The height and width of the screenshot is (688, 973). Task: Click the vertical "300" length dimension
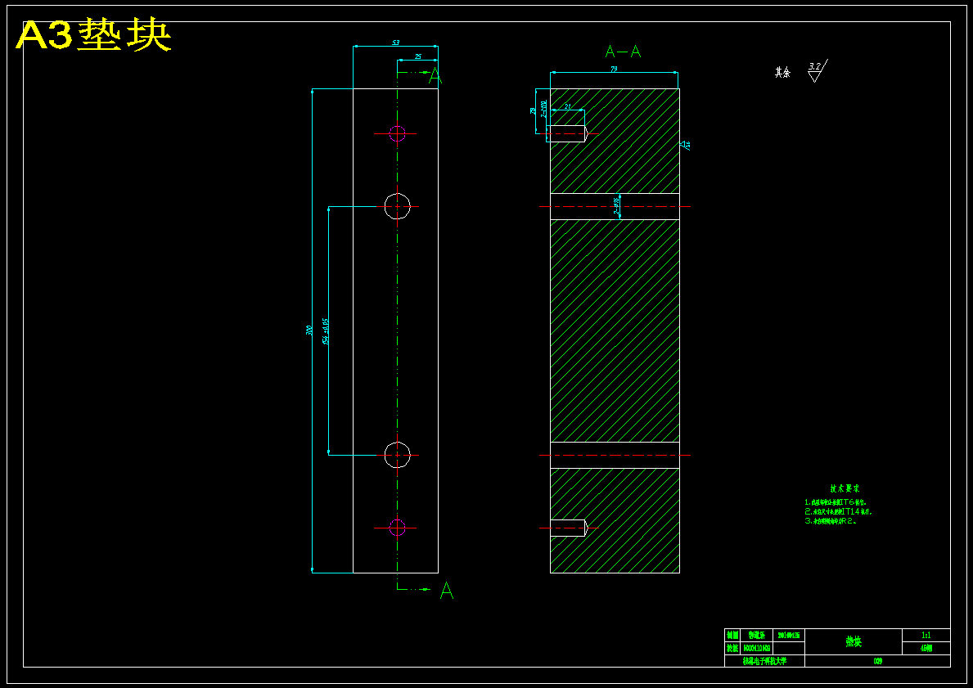tap(309, 331)
